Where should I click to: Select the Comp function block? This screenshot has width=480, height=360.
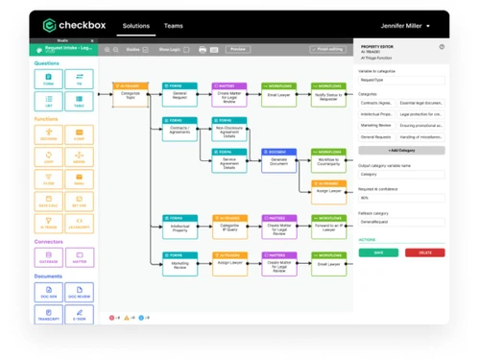point(79,134)
